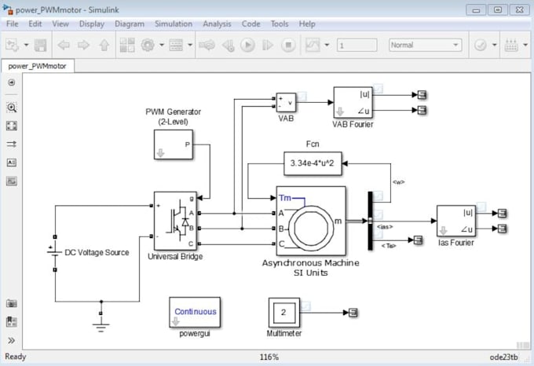Open the Code menu
This screenshot has width=534, height=366.
pyautogui.click(x=251, y=24)
